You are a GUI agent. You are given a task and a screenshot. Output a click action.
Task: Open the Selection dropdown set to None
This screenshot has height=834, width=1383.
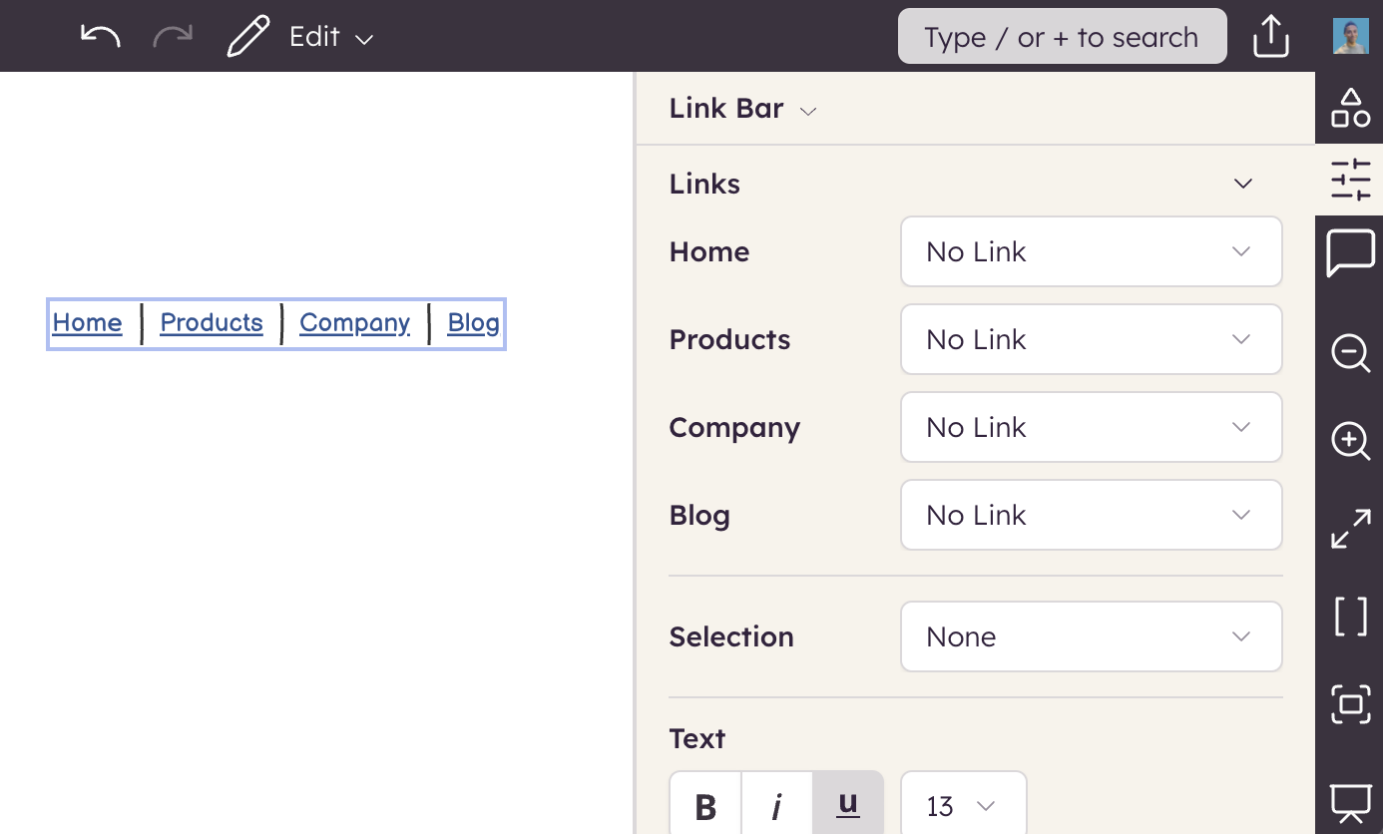point(1091,636)
